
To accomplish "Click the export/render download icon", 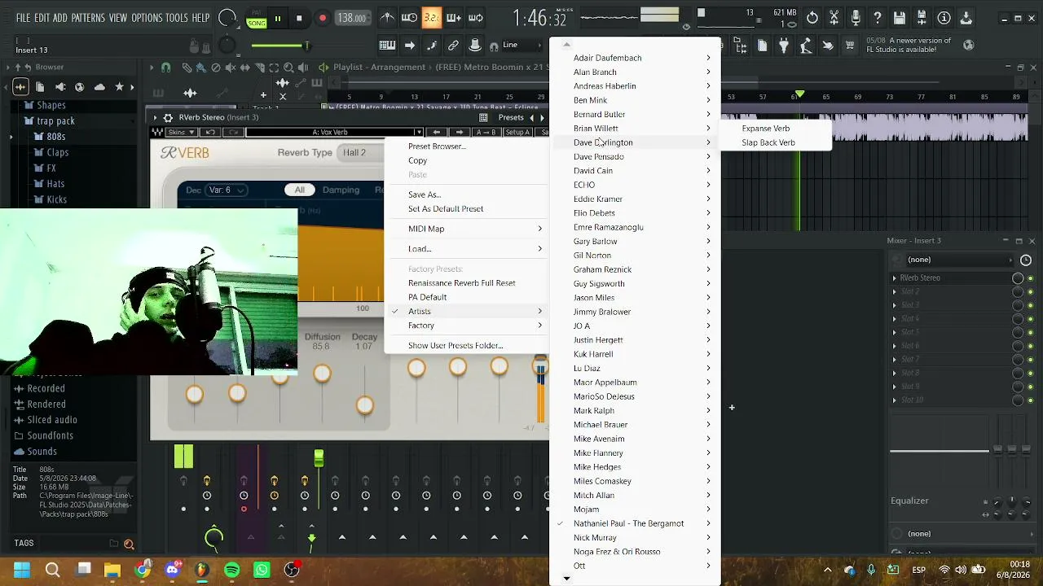I will click(x=966, y=18).
